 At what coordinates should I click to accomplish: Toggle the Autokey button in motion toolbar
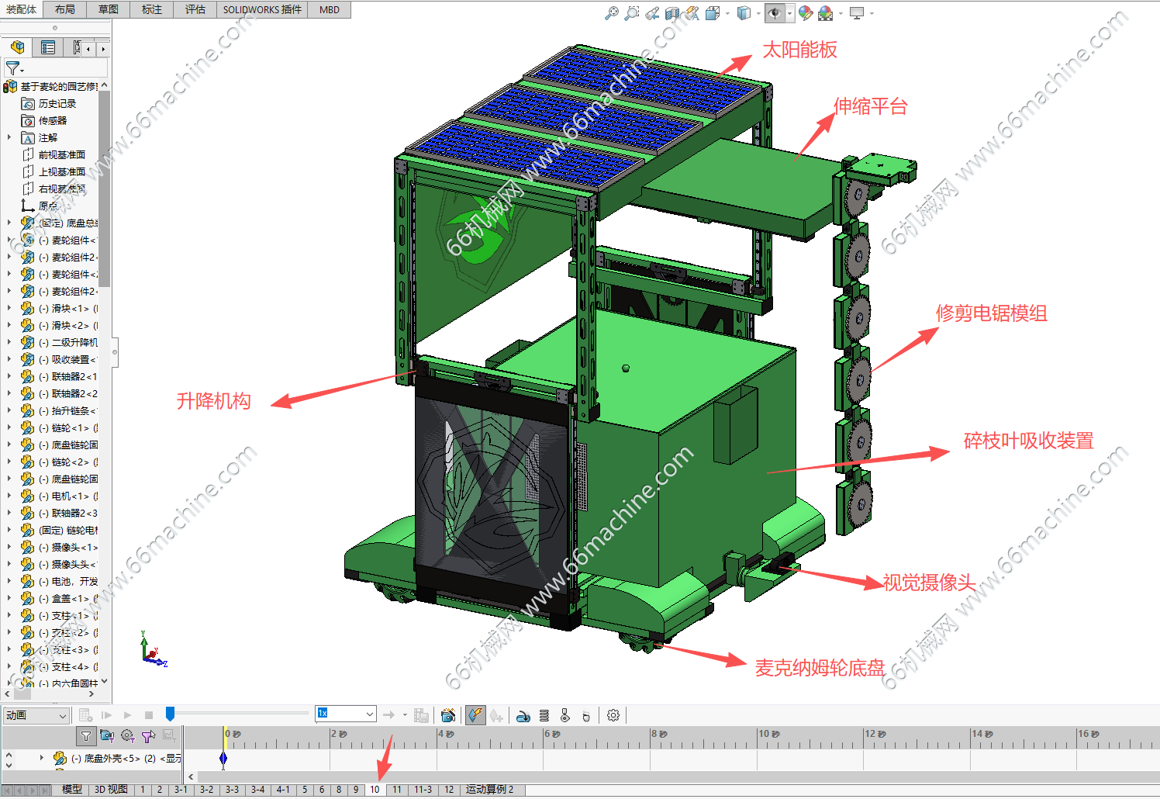click(475, 715)
